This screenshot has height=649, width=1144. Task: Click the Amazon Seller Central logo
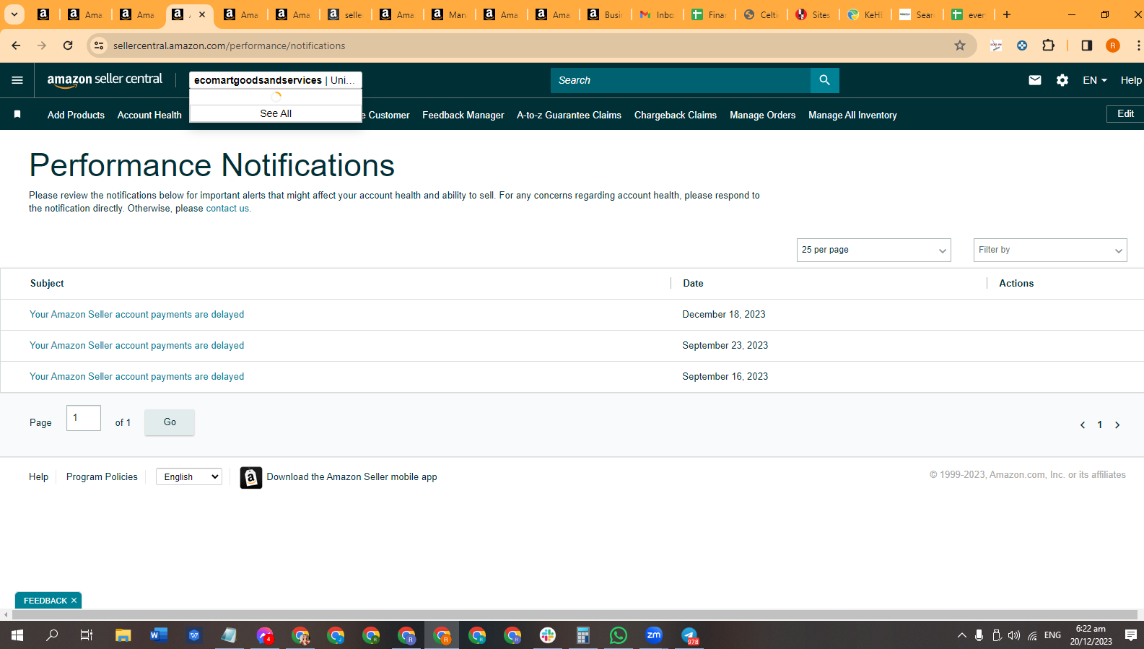click(x=105, y=80)
